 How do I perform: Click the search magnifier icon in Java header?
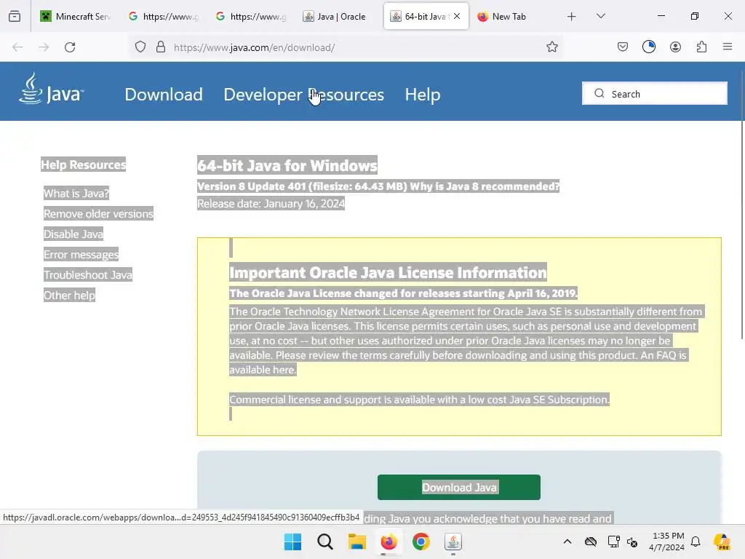click(599, 93)
